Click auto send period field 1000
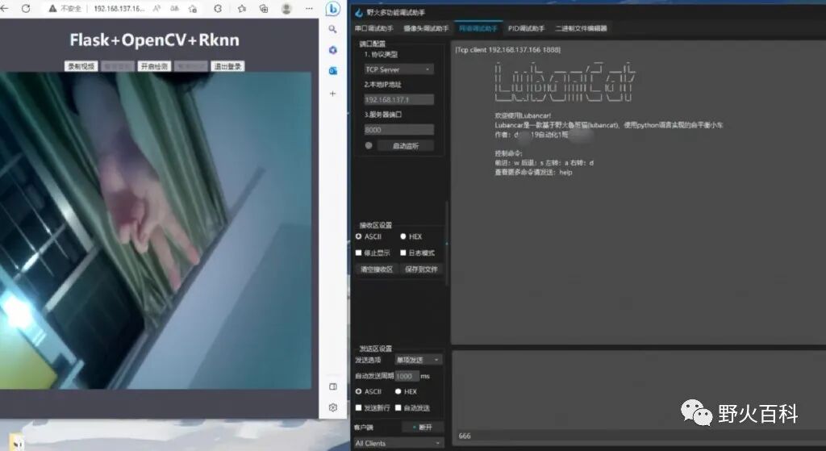This screenshot has height=451, width=826. coord(407,376)
